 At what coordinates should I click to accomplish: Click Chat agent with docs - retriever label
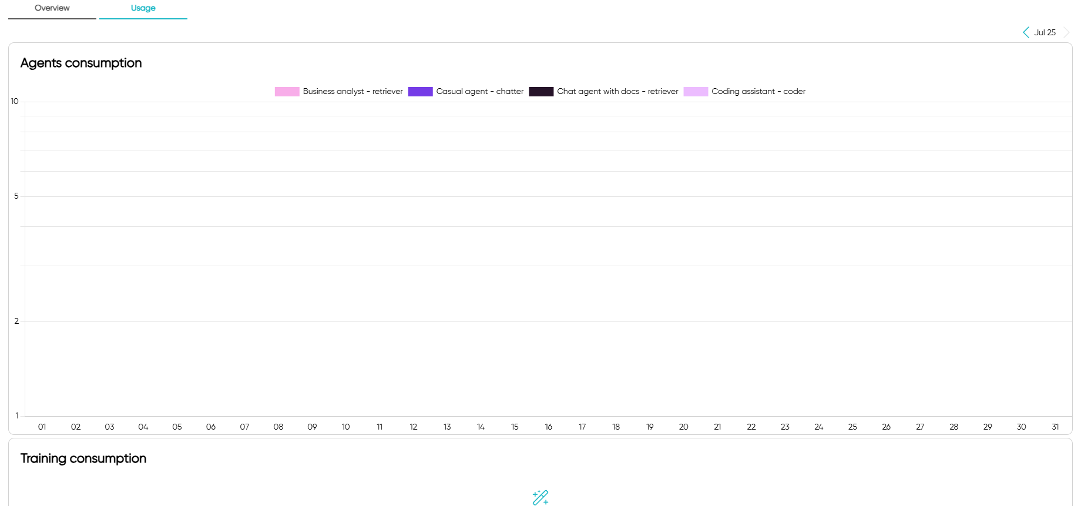[617, 92]
